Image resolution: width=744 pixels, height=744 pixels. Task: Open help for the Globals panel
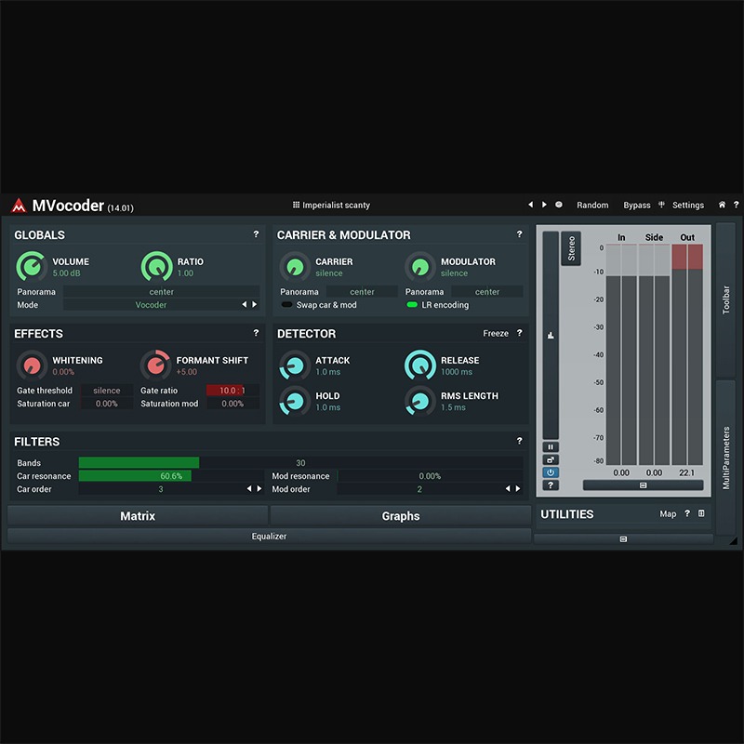pyautogui.click(x=257, y=234)
